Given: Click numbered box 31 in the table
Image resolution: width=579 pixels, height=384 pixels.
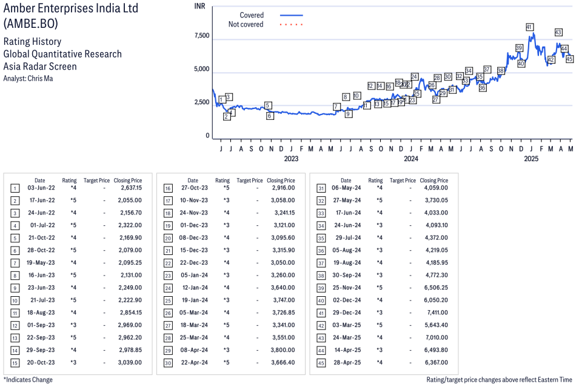Looking at the screenshot, I should 321,188.
